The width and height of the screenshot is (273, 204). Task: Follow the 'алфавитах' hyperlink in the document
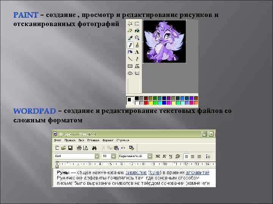[198, 173]
